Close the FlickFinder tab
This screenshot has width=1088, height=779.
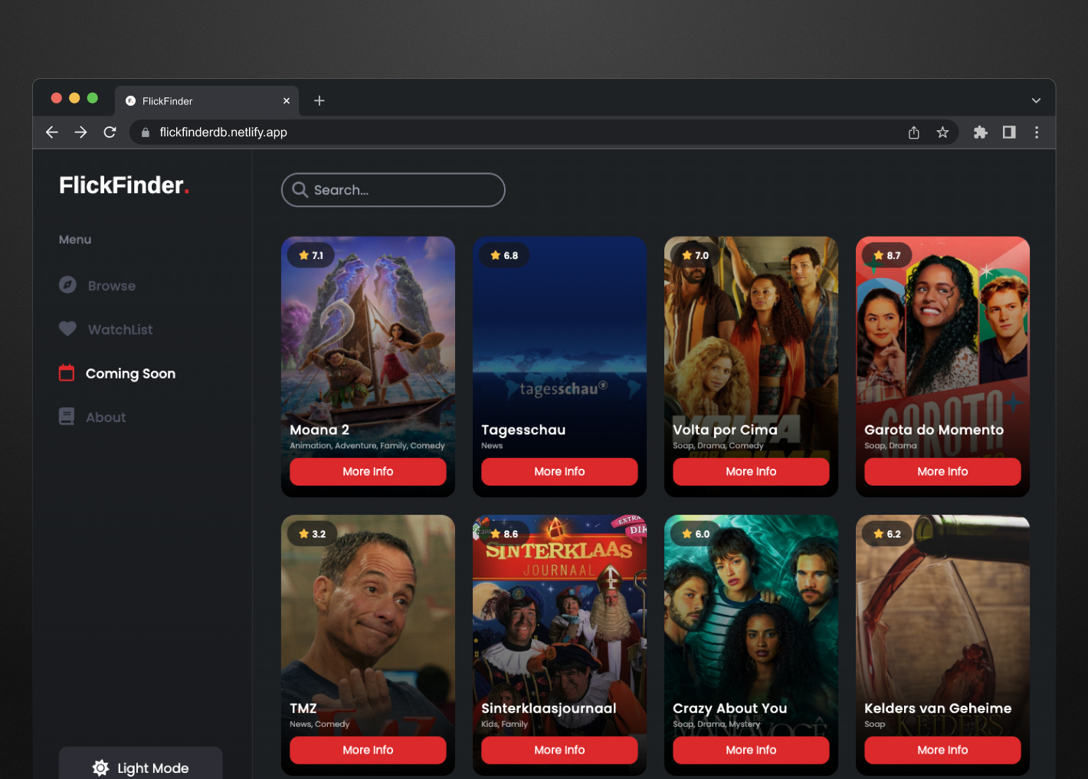point(287,100)
